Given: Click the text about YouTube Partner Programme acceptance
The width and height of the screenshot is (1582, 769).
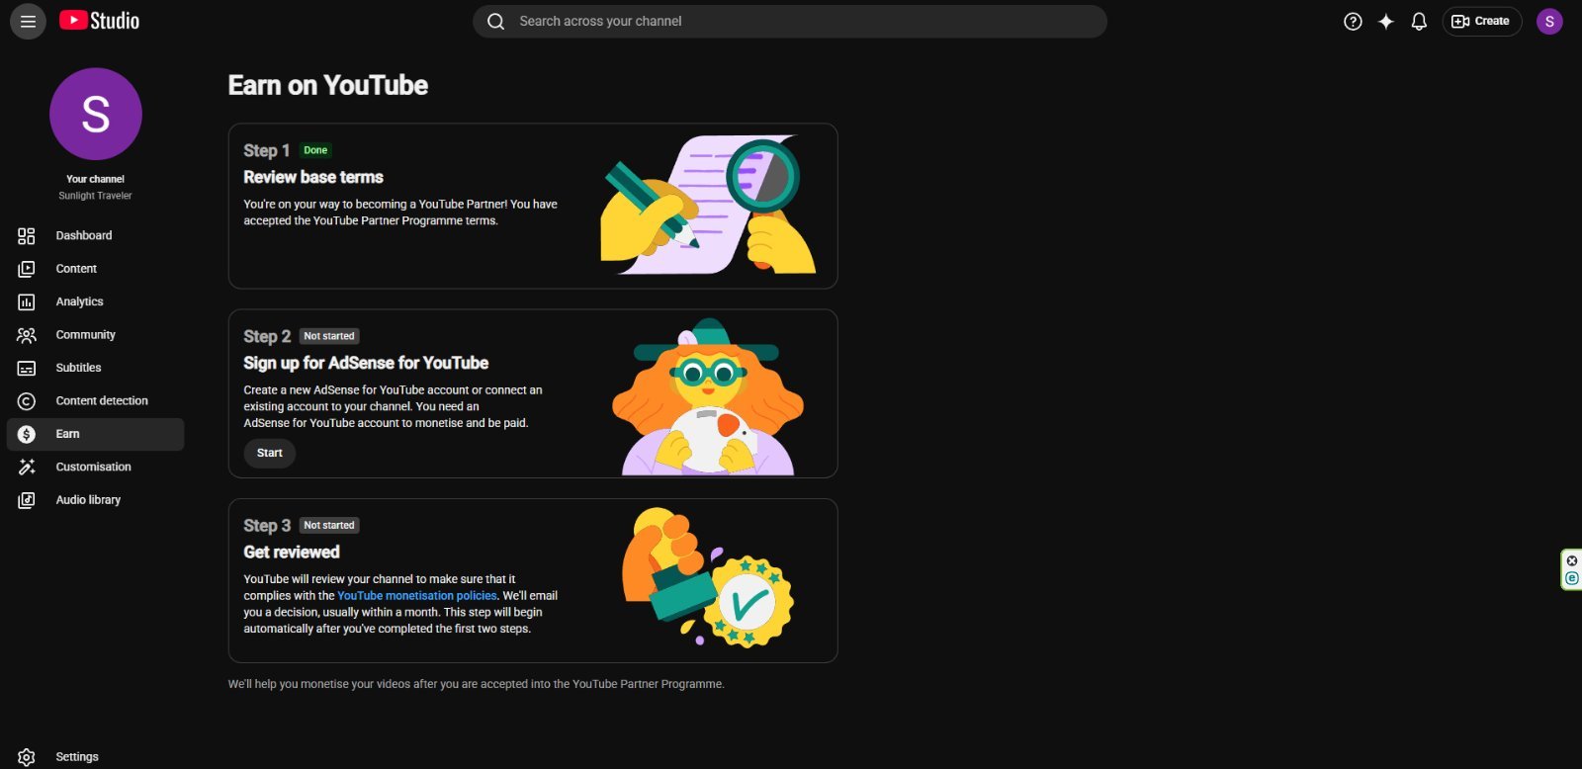Looking at the screenshot, I should (476, 684).
